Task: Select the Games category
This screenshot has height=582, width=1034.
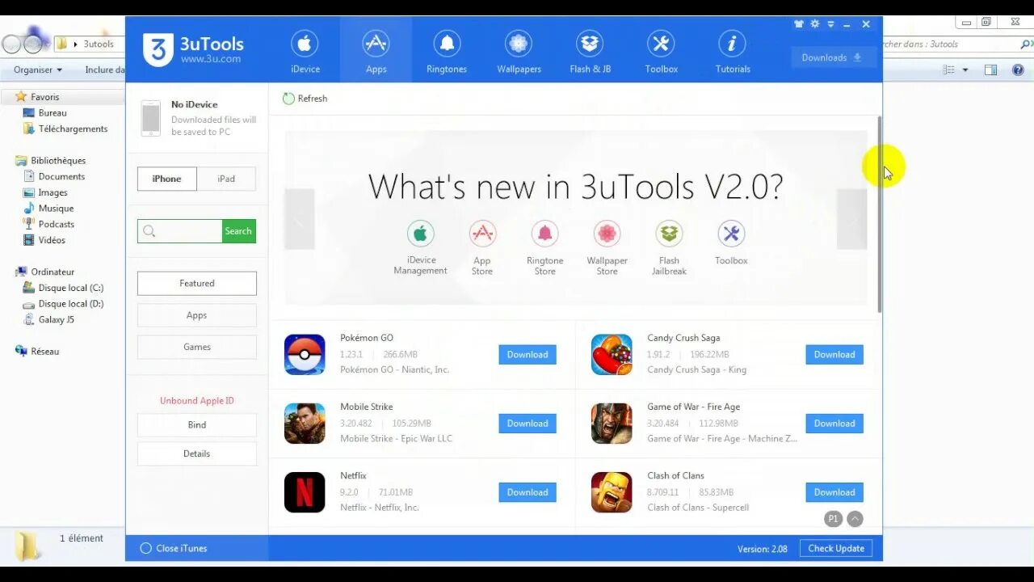Action: (197, 347)
